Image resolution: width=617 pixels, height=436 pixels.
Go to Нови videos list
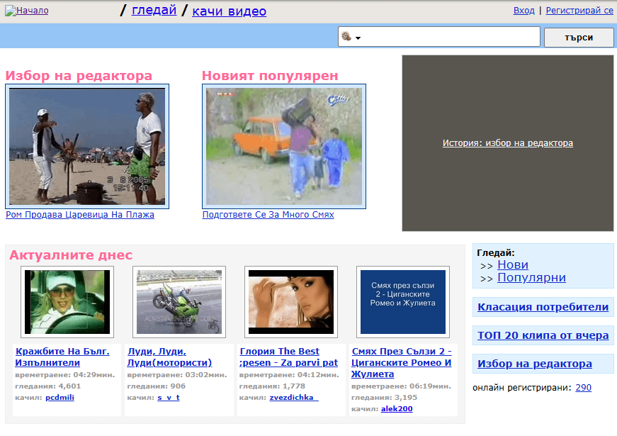click(512, 265)
